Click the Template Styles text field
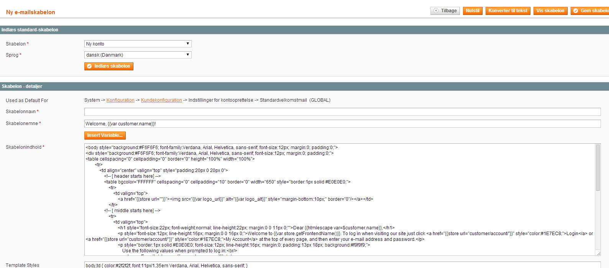The height and width of the screenshot is (268, 609). [342, 265]
